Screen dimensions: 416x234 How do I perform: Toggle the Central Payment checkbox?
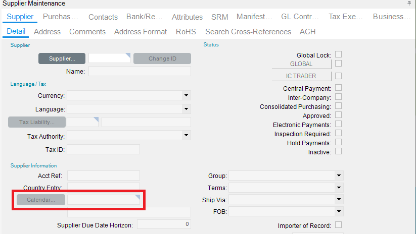(339, 88)
